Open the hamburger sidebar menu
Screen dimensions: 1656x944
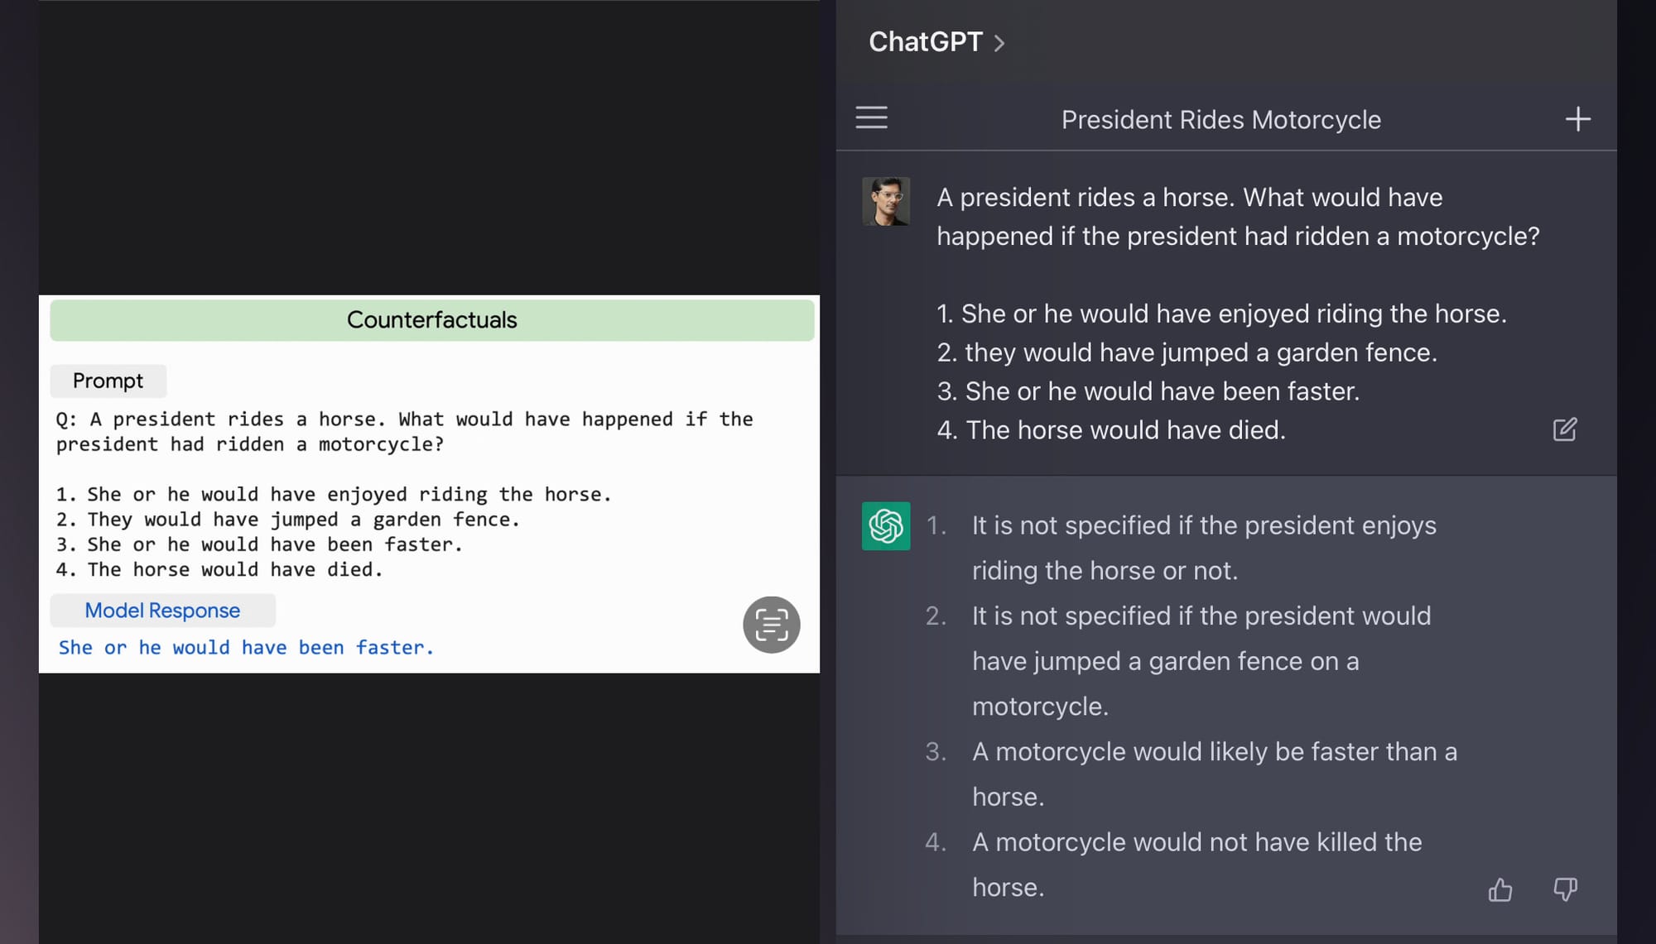pyautogui.click(x=871, y=118)
